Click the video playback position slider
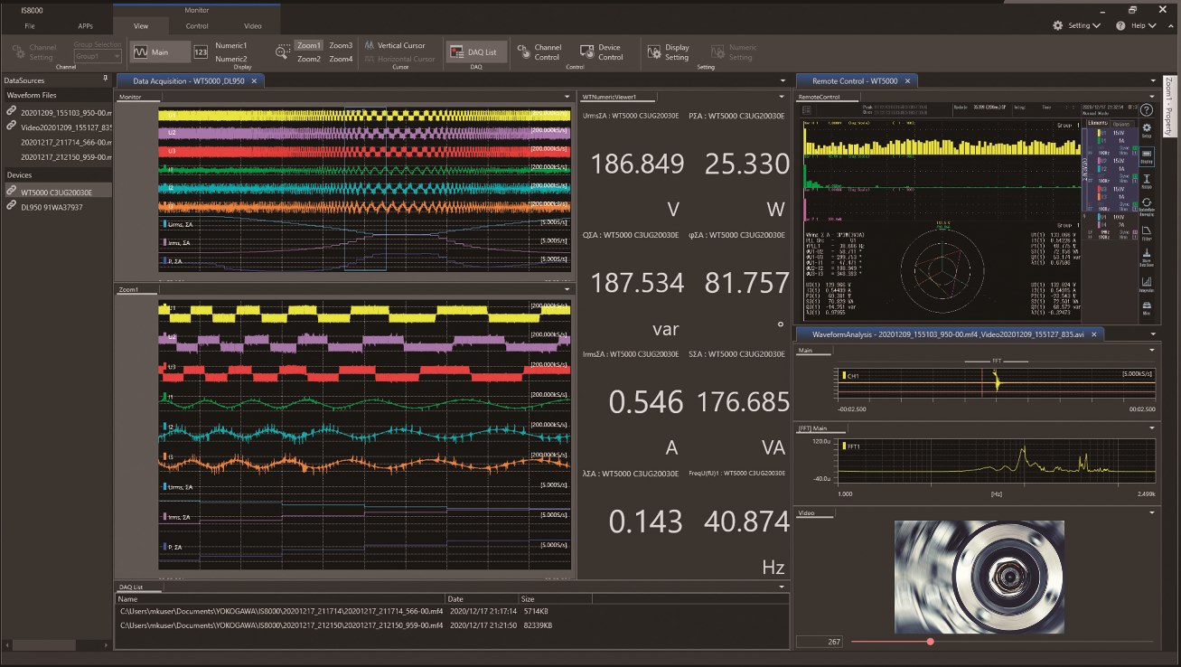 [x=930, y=642]
